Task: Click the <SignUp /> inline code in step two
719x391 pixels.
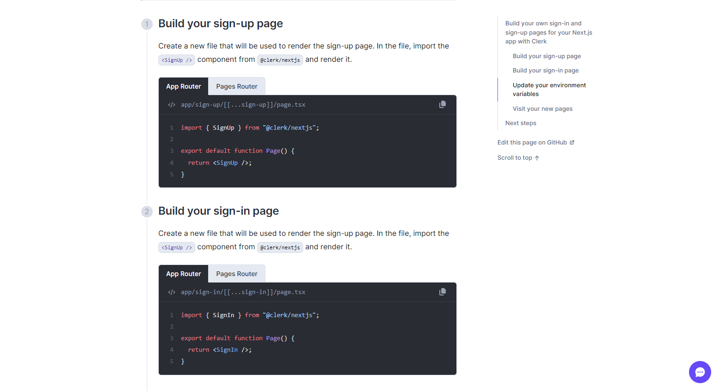Action: (x=177, y=247)
